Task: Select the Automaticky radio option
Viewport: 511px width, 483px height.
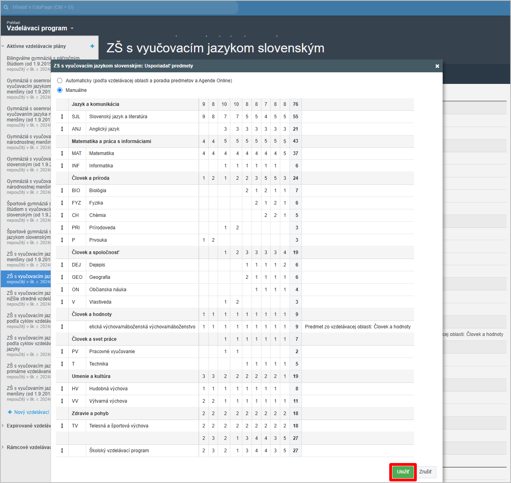Action: click(60, 81)
